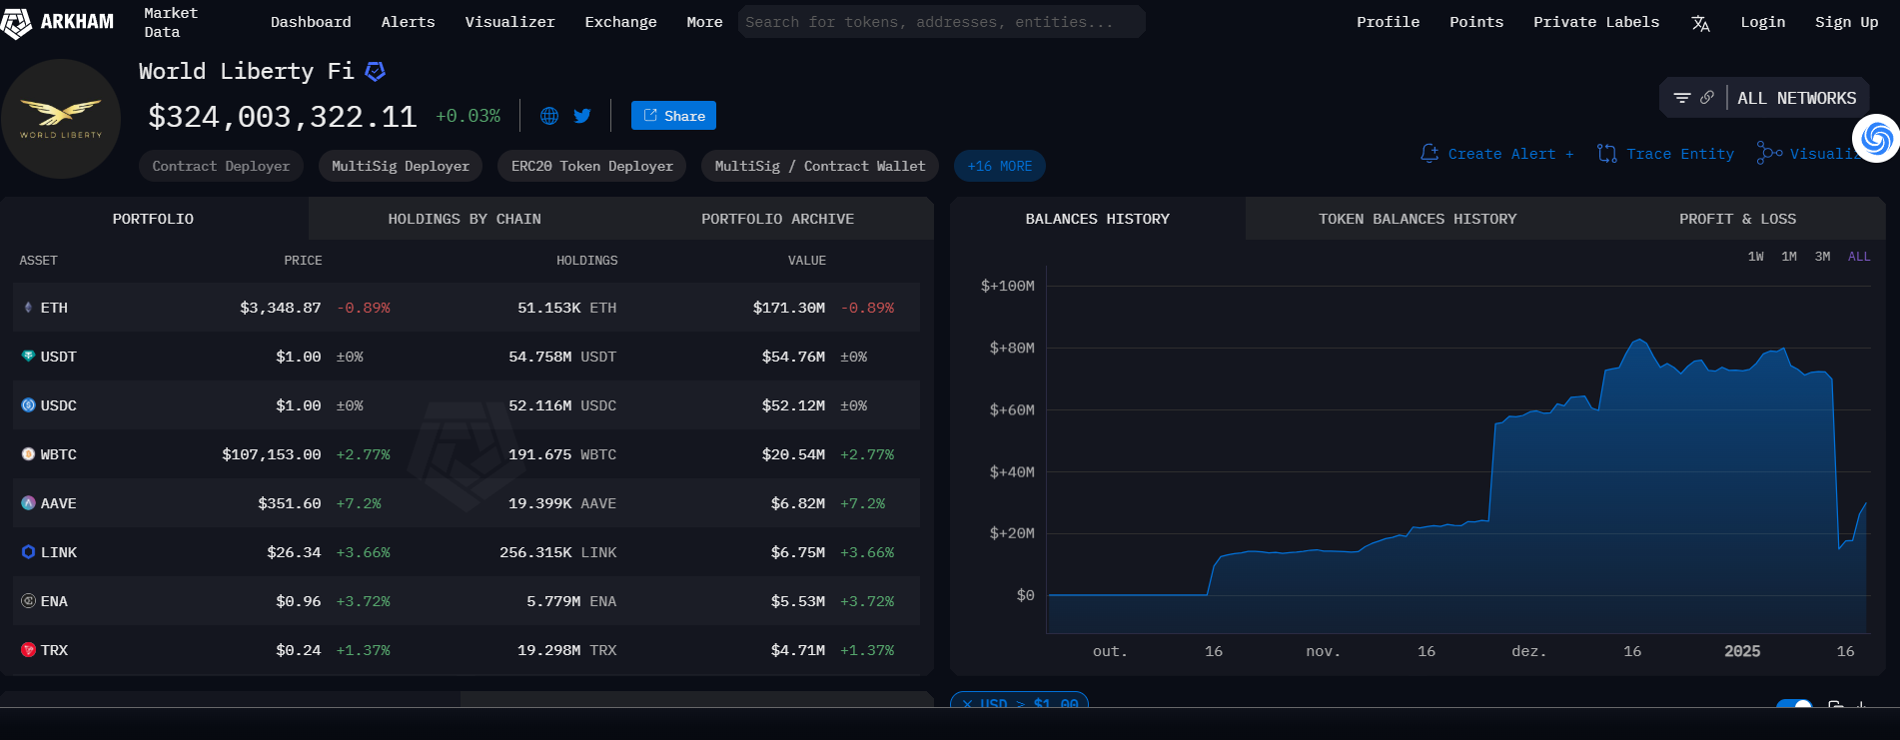Viewport: 1900px width, 740px height.
Task: Expand the +16 MORE tags
Action: click(1000, 166)
